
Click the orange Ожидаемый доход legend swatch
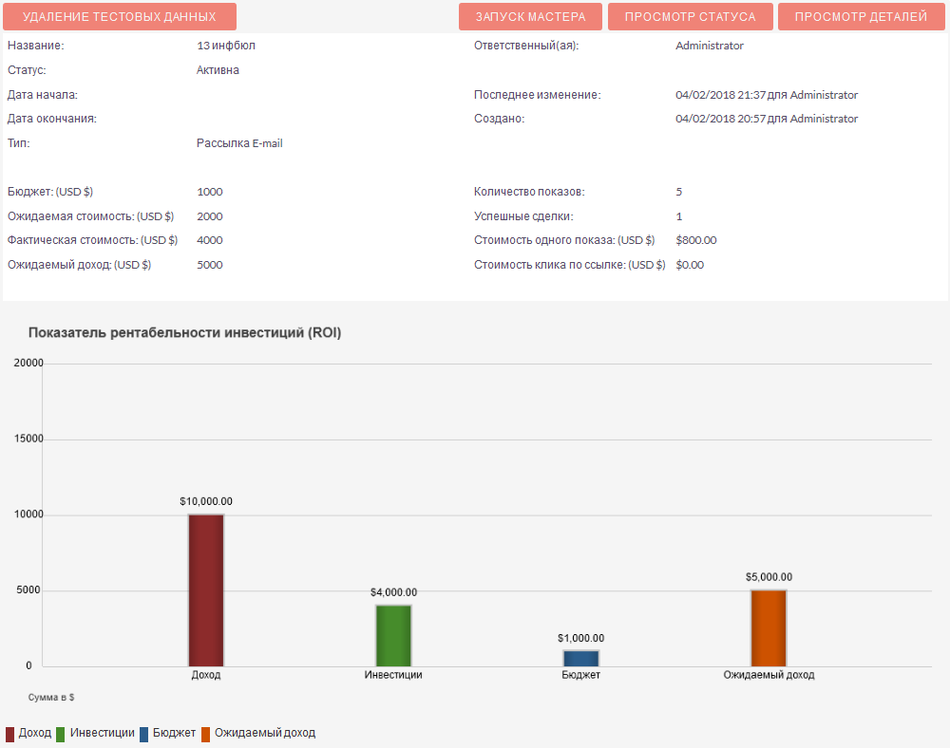[205, 734]
